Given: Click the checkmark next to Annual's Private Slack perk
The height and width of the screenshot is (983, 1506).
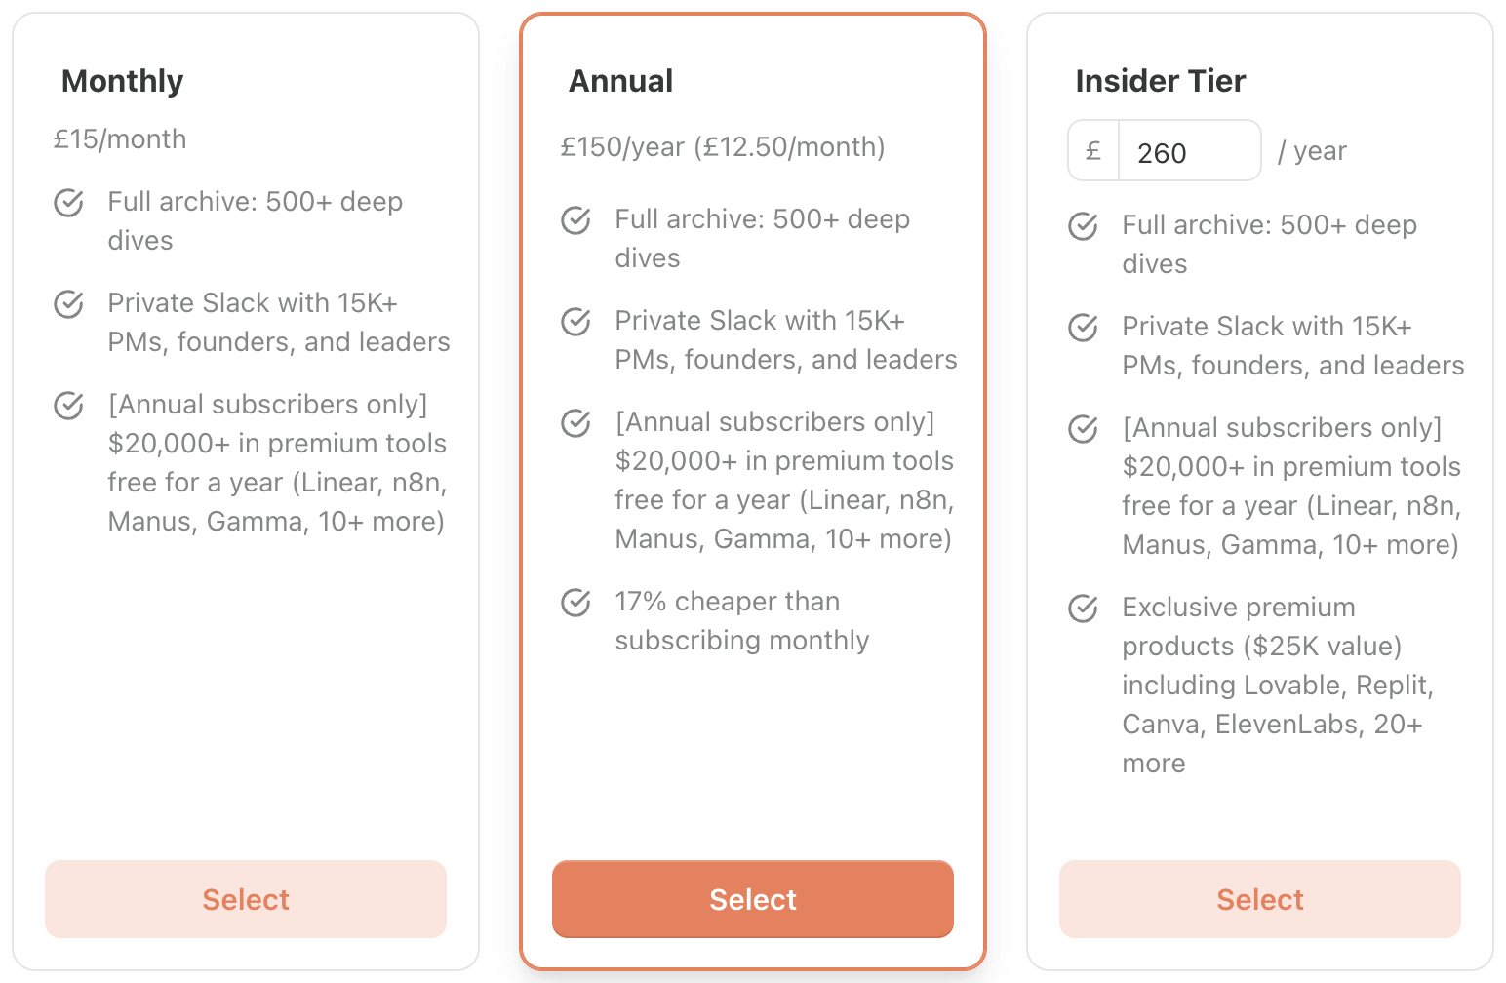Looking at the screenshot, I should 575,322.
